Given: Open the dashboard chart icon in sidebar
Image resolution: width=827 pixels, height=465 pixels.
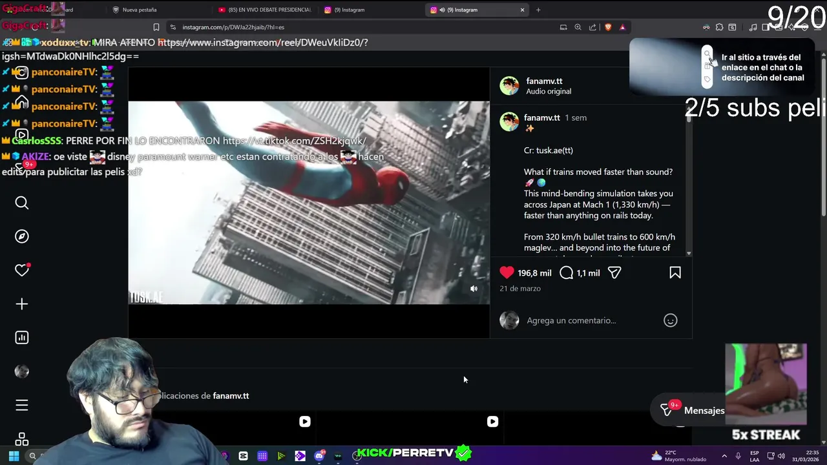Looking at the screenshot, I should (x=22, y=337).
